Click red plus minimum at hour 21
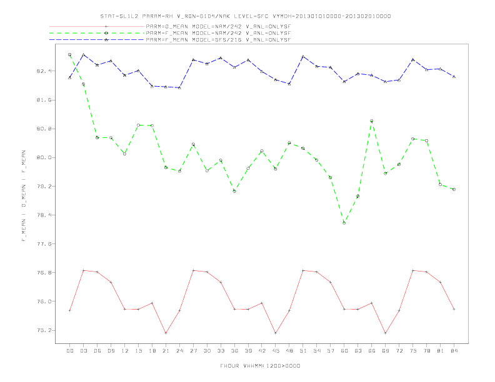Image resolution: width=495 pixels, height=382 pixels. (166, 333)
